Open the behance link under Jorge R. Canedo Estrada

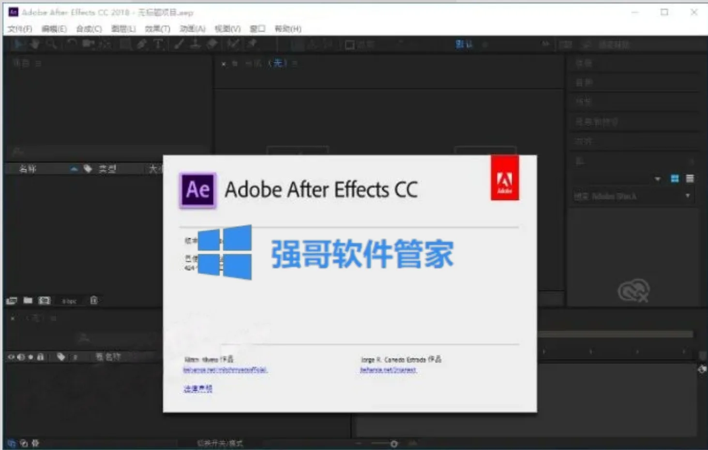pos(388,370)
